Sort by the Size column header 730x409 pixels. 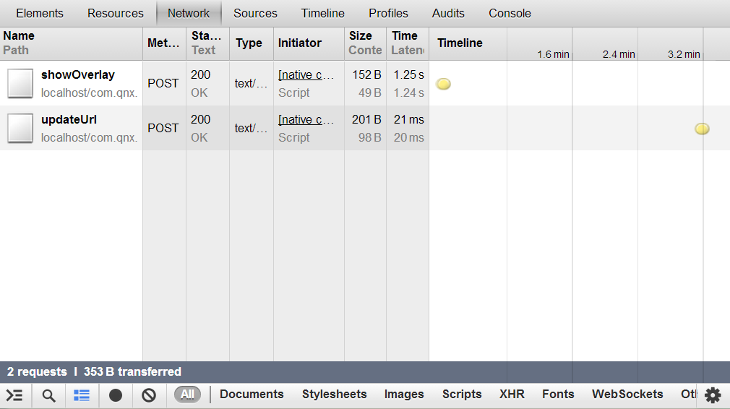361,36
